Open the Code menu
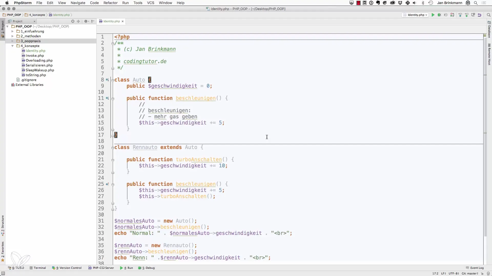The image size is (492, 276). point(94,3)
